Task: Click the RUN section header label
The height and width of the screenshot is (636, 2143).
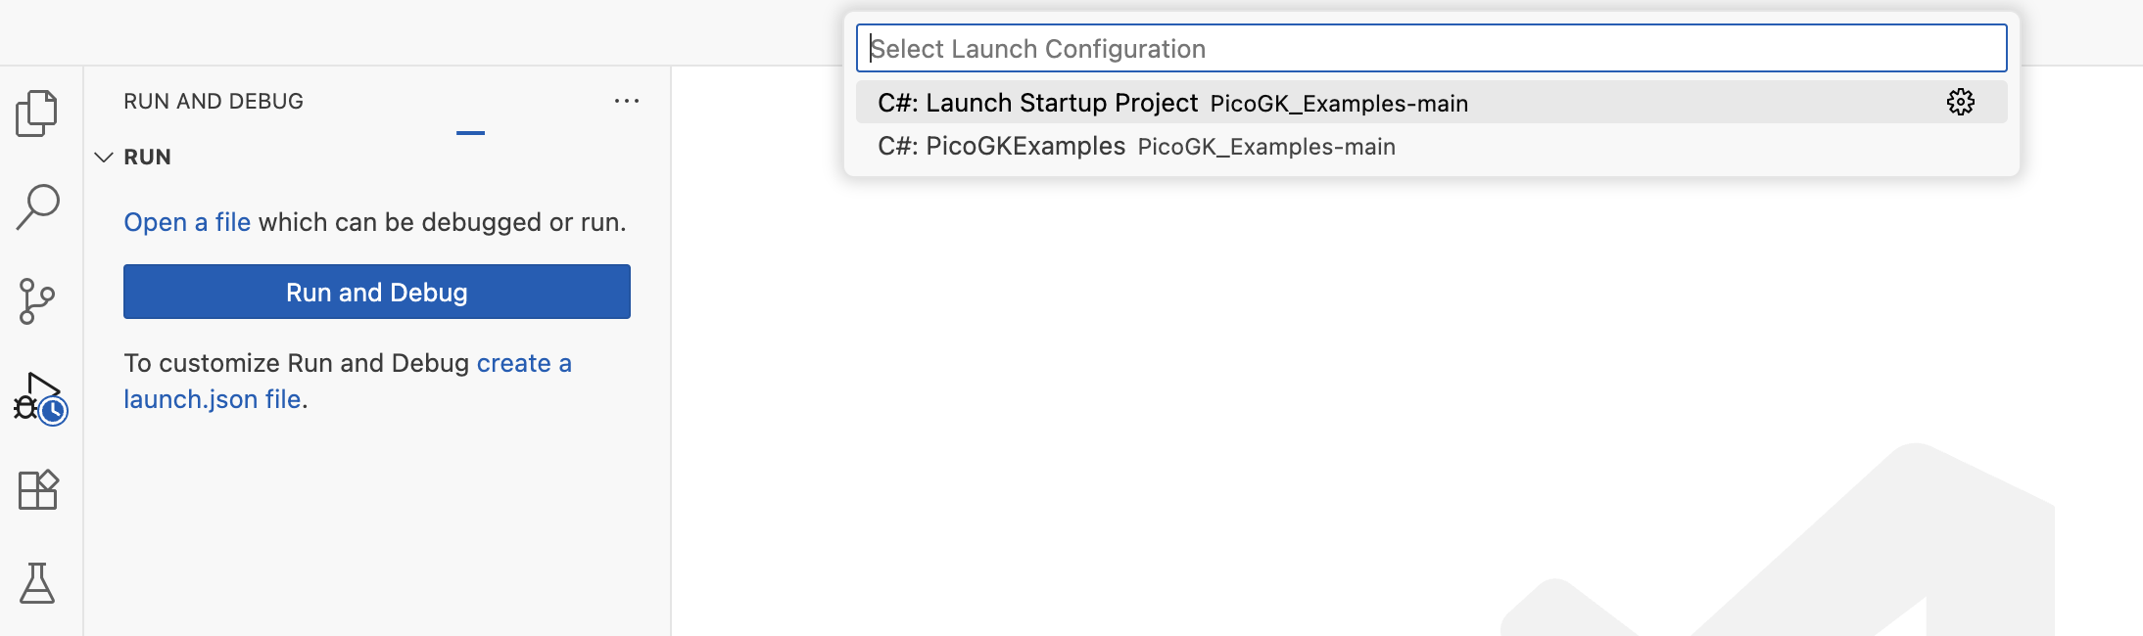Action: pos(147,157)
